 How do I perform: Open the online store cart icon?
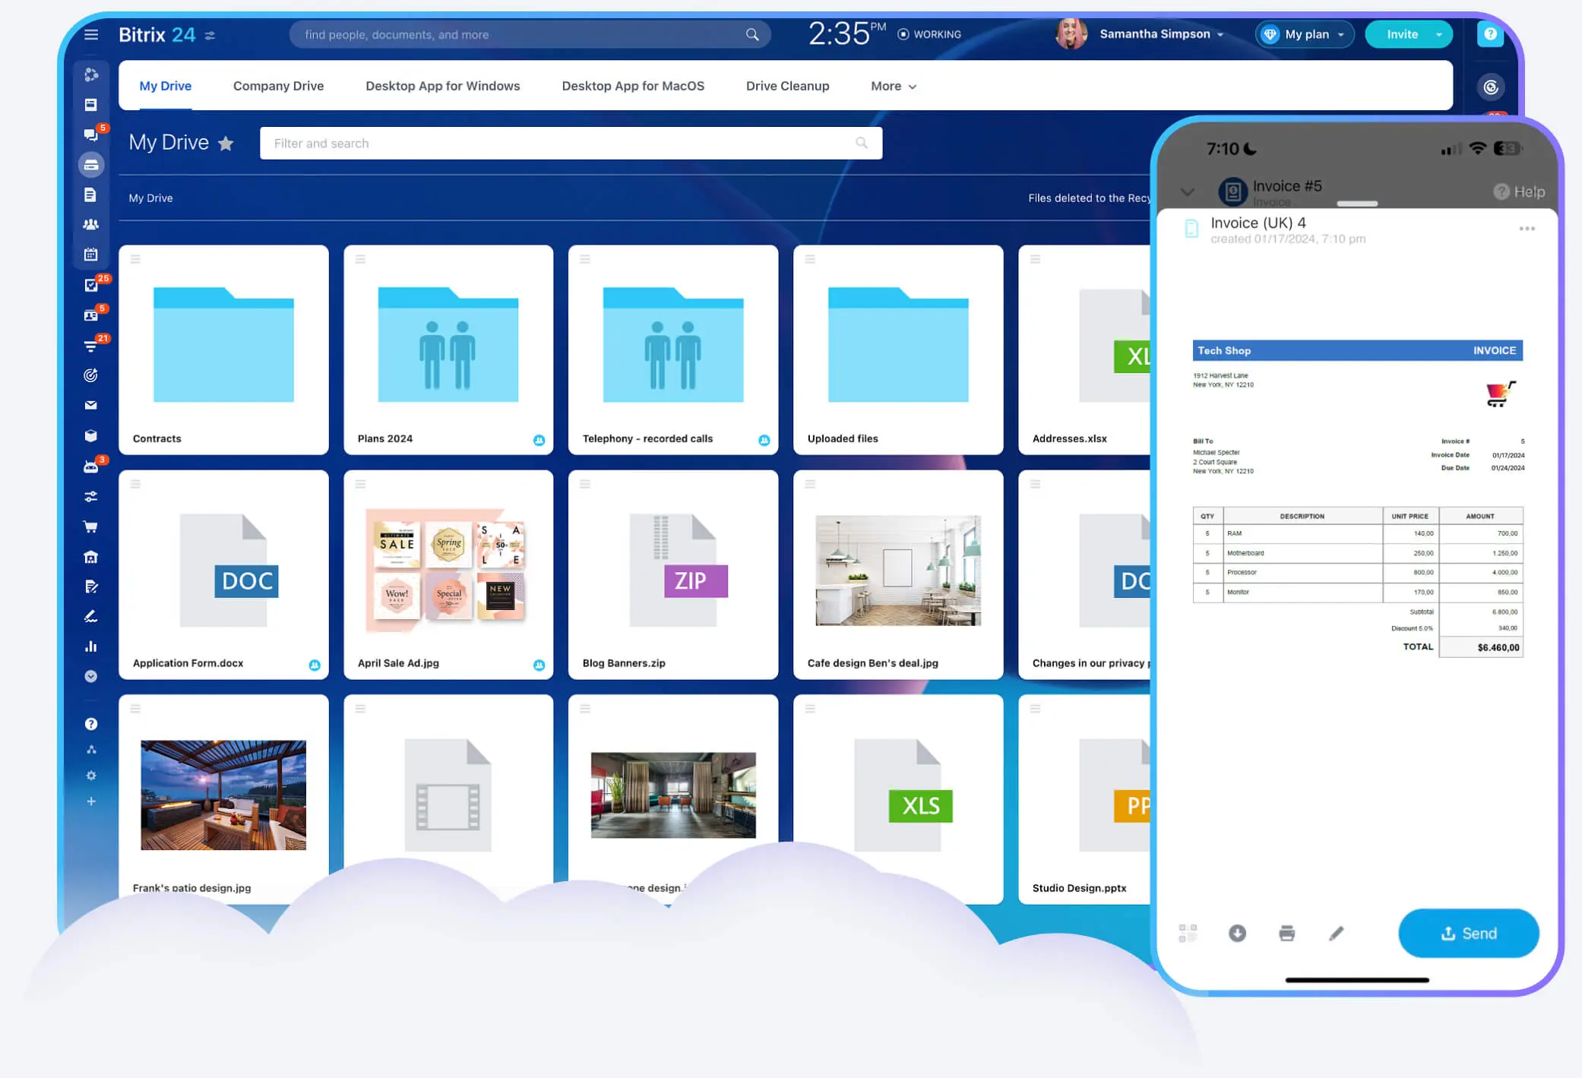(x=90, y=526)
